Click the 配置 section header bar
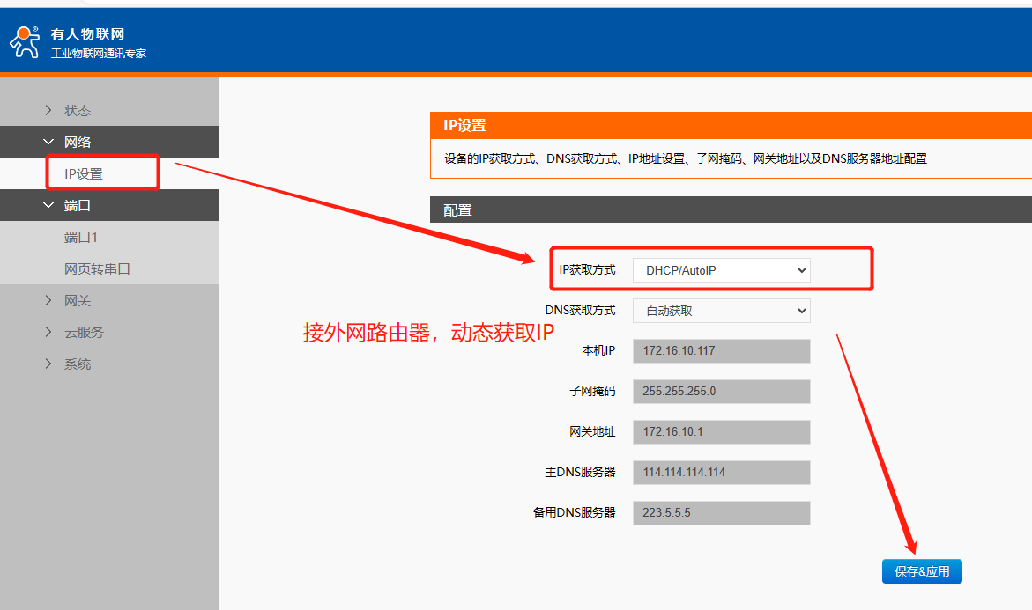The height and width of the screenshot is (610, 1032). click(731, 210)
